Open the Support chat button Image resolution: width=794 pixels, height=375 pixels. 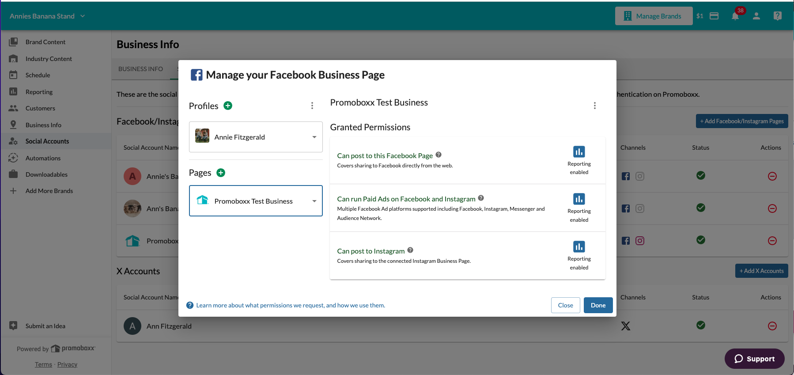tap(754, 359)
